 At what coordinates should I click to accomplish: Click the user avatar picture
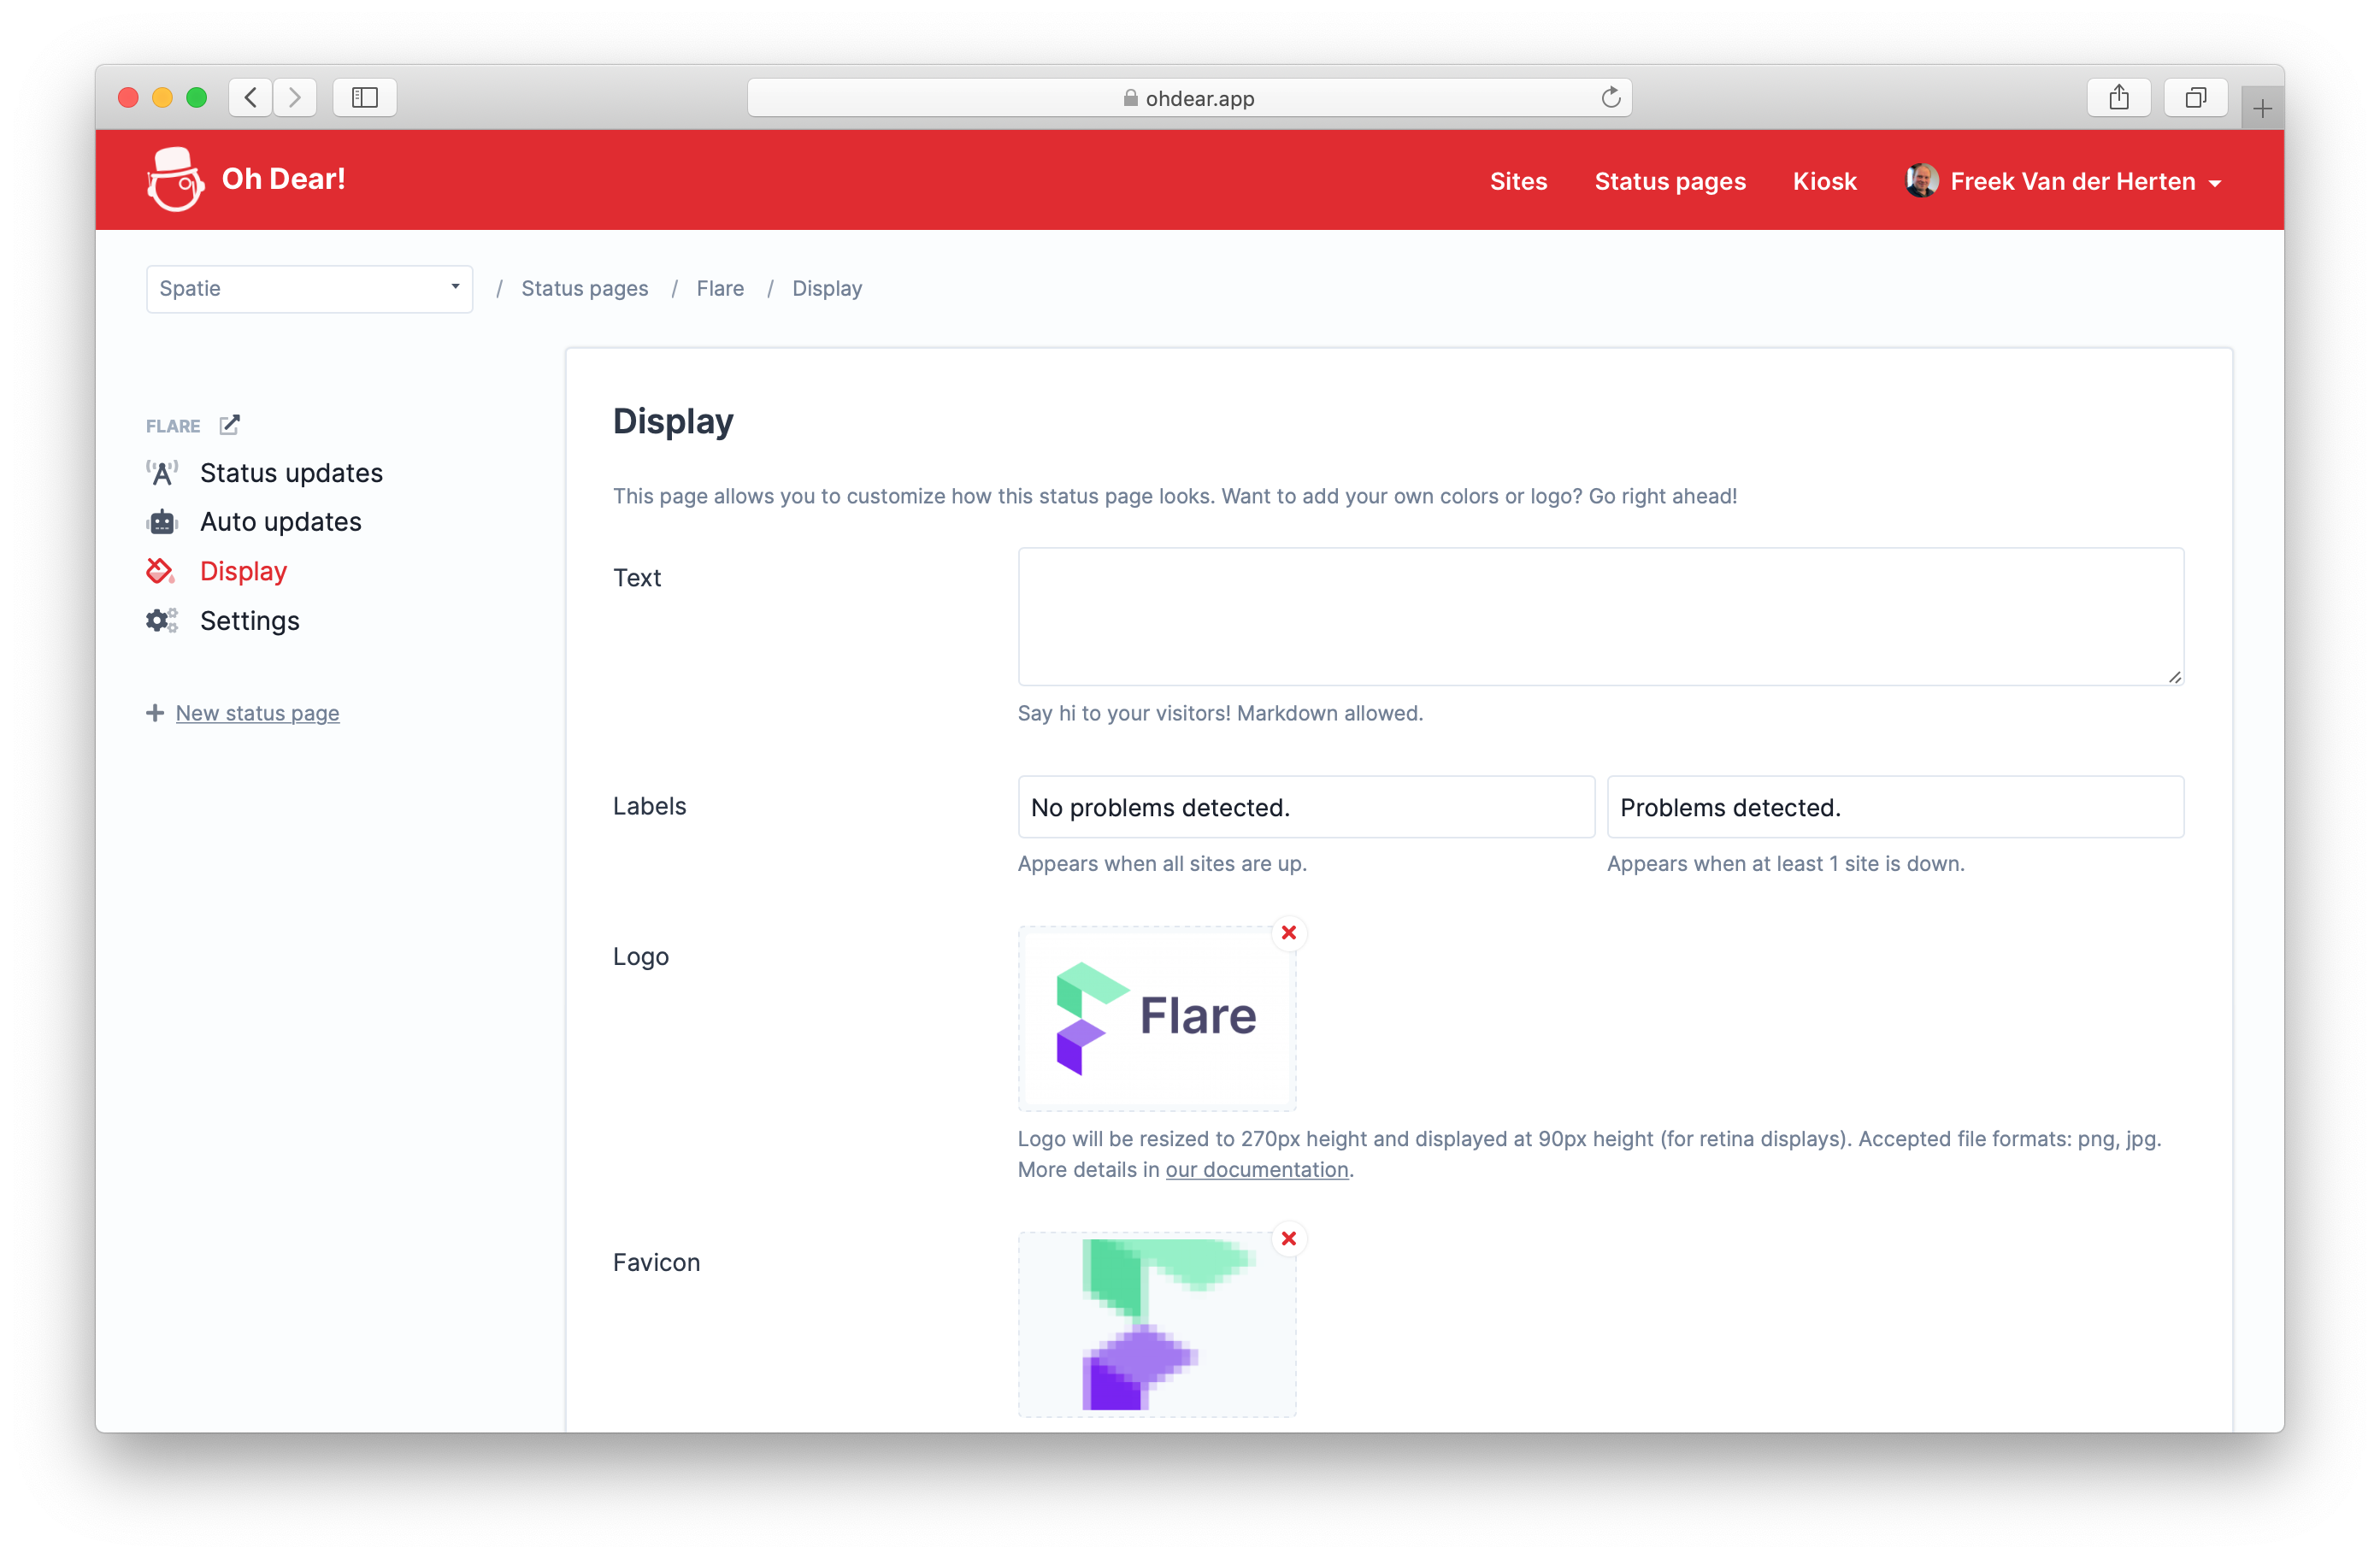(1922, 181)
